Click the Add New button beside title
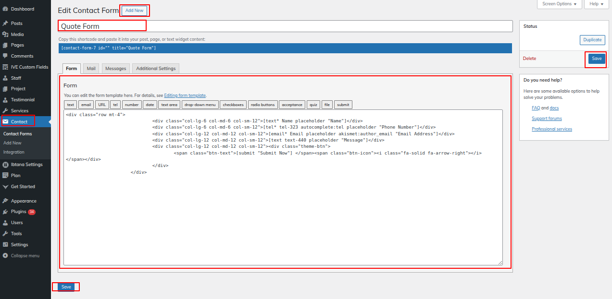 tap(134, 11)
